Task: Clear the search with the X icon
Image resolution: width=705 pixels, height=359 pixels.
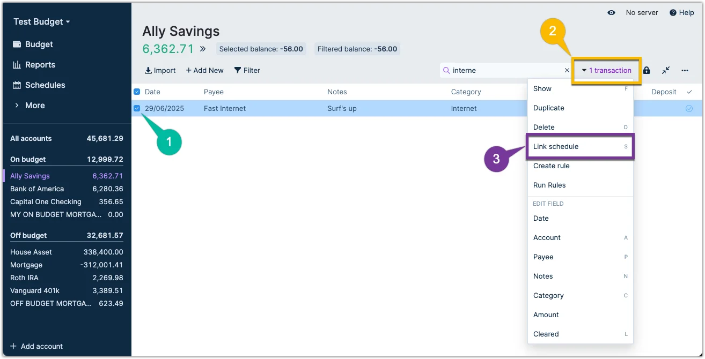Action: click(x=567, y=70)
